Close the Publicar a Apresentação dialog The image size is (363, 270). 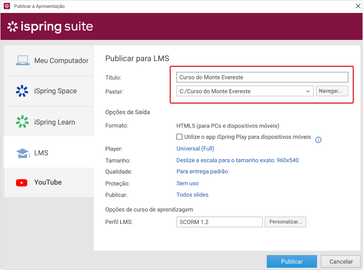click(x=358, y=6)
